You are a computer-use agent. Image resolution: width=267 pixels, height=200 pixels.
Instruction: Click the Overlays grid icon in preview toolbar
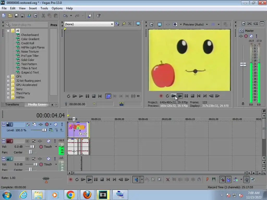point(213,24)
